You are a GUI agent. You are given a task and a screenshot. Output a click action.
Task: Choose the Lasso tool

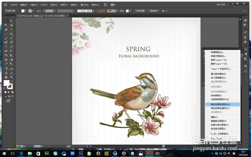point(11,25)
